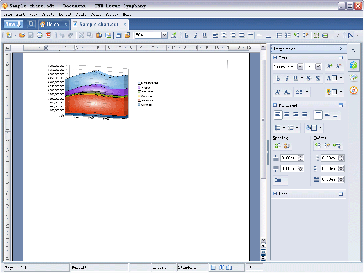Apply strikethrough in the Text section
The image size is (364, 273).
(309, 78)
